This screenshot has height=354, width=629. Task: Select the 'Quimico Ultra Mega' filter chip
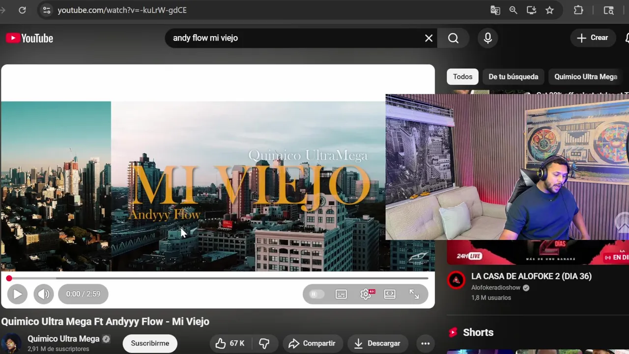[586, 77]
